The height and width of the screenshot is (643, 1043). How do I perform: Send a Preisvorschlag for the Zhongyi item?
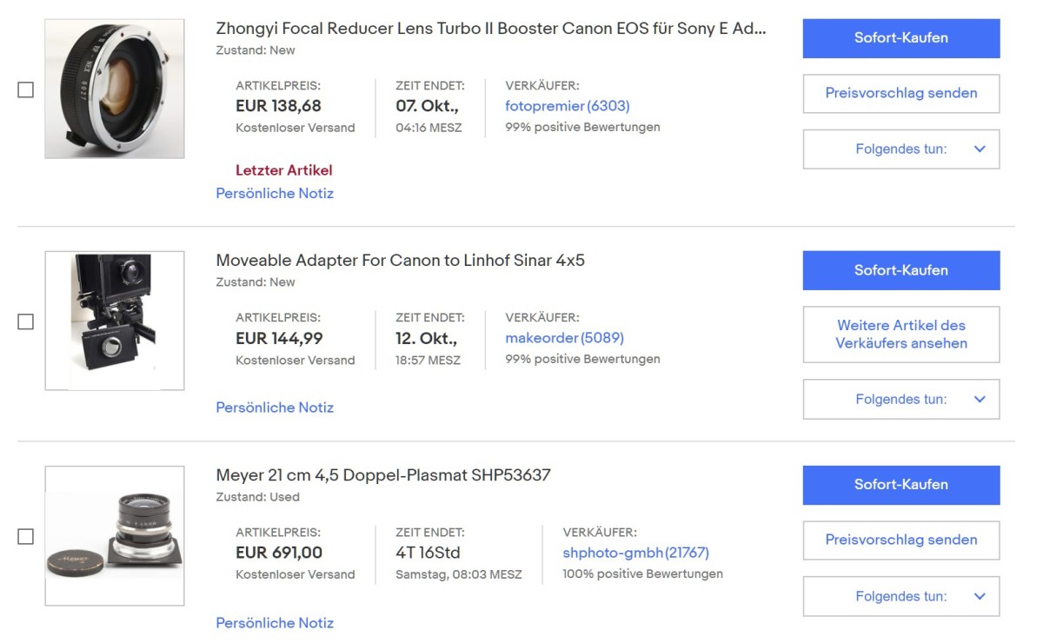[x=900, y=93]
